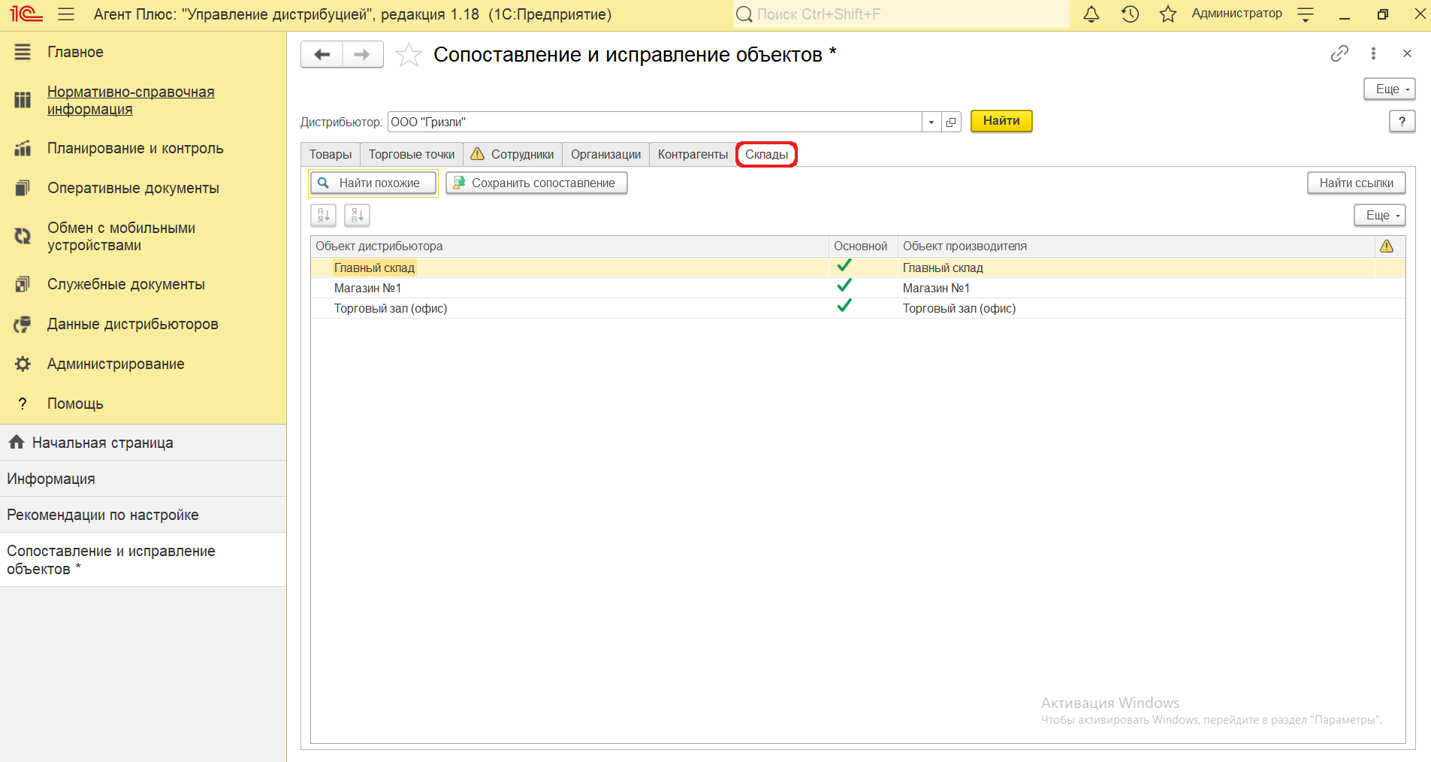Viewport: 1431px width, 762px height.
Task: Switch to the Сотрудники tab
Action: click(x=512, y=154)
